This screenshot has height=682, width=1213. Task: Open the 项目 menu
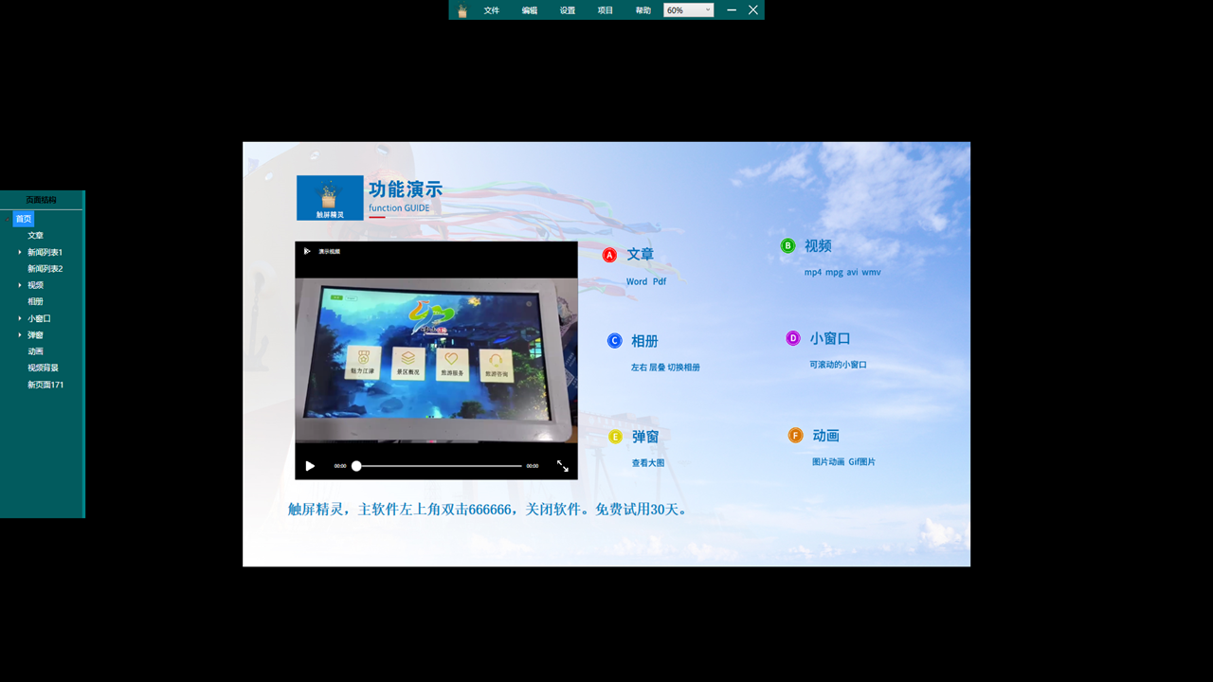point(605,10)
